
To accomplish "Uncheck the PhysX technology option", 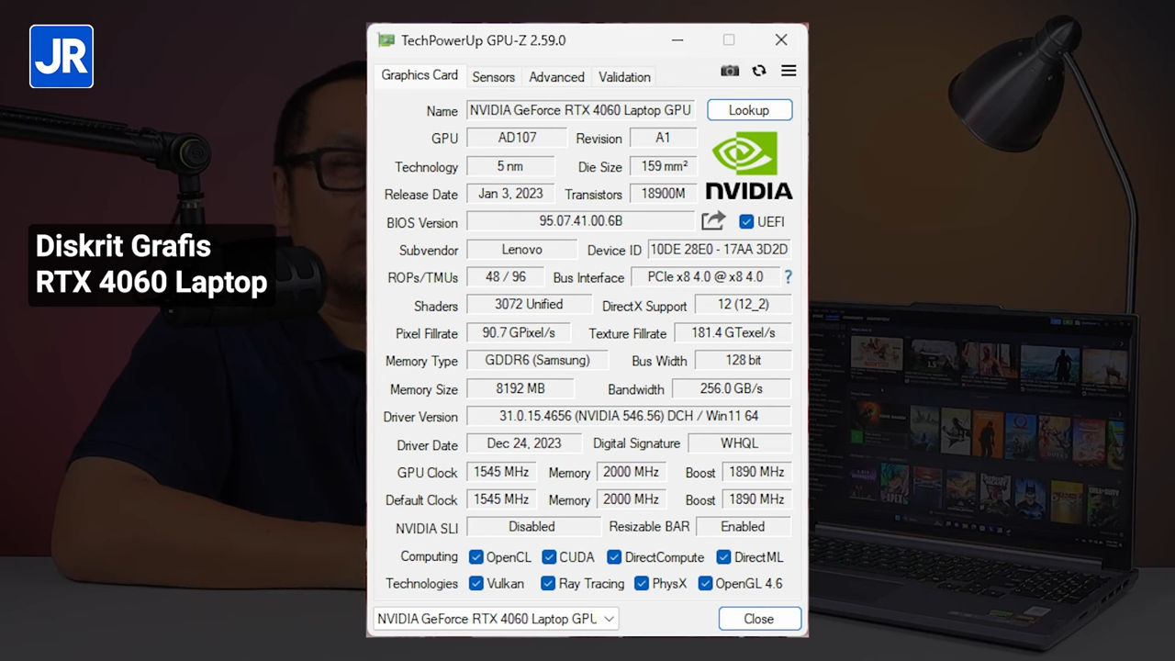I will pos(642,584).
